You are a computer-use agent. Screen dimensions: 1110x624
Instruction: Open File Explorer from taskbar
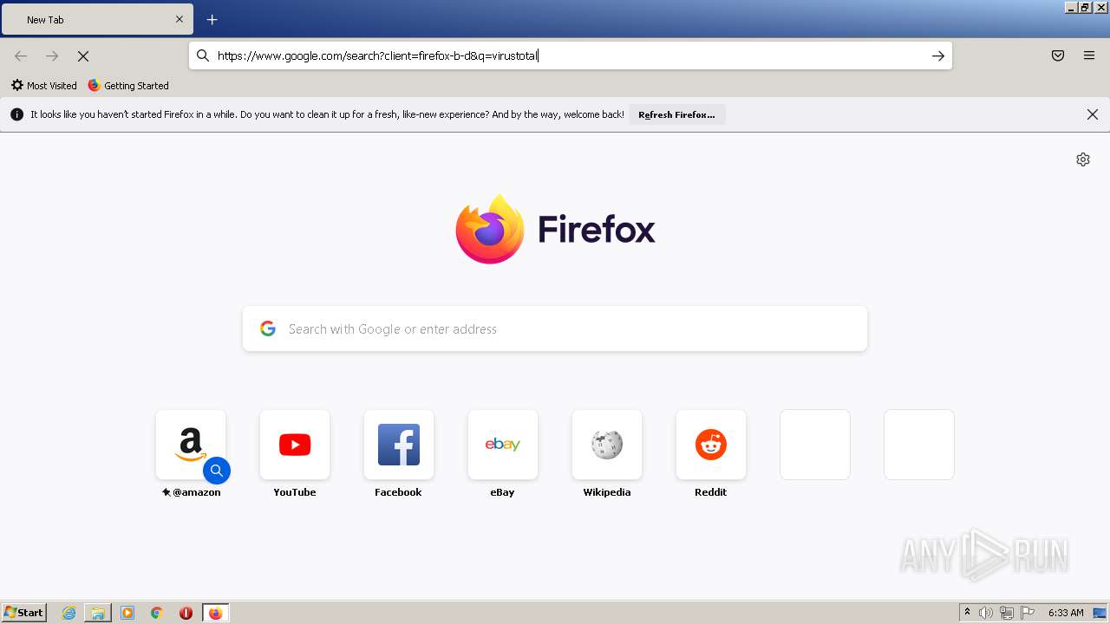[x=98, y=613]
